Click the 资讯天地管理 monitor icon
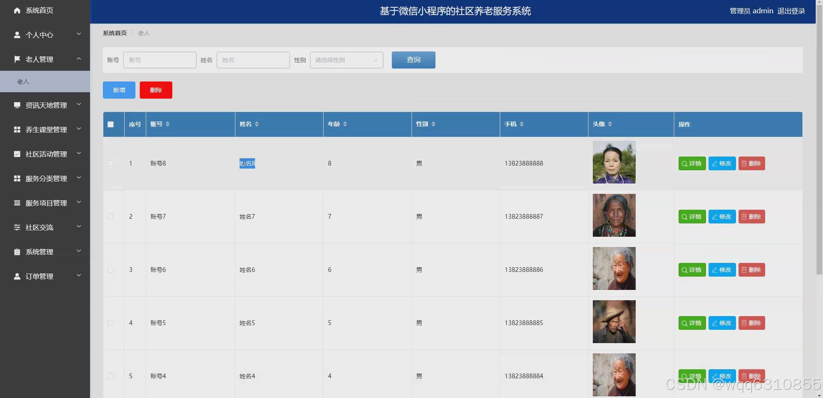This screenshot has height=398, width=823. pos(17,105)
